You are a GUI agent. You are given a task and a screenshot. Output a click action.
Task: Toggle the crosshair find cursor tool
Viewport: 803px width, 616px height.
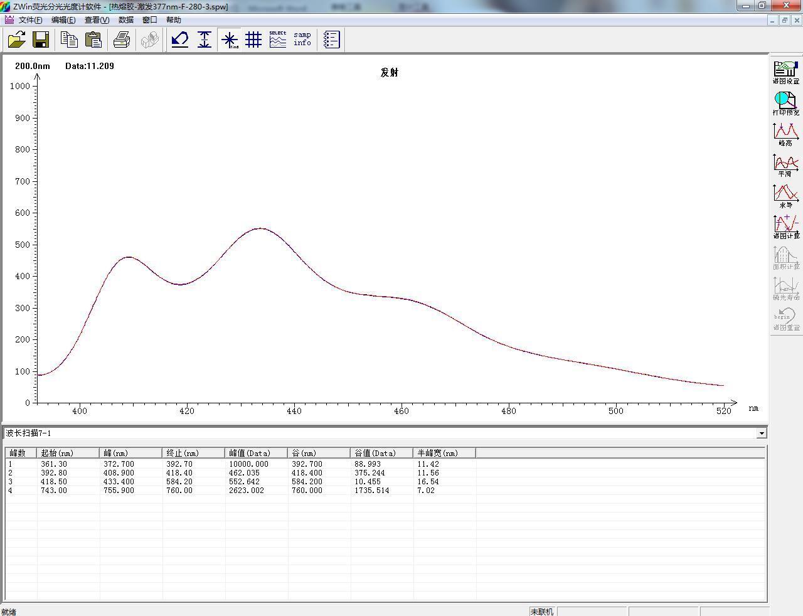tap(230, 40)
